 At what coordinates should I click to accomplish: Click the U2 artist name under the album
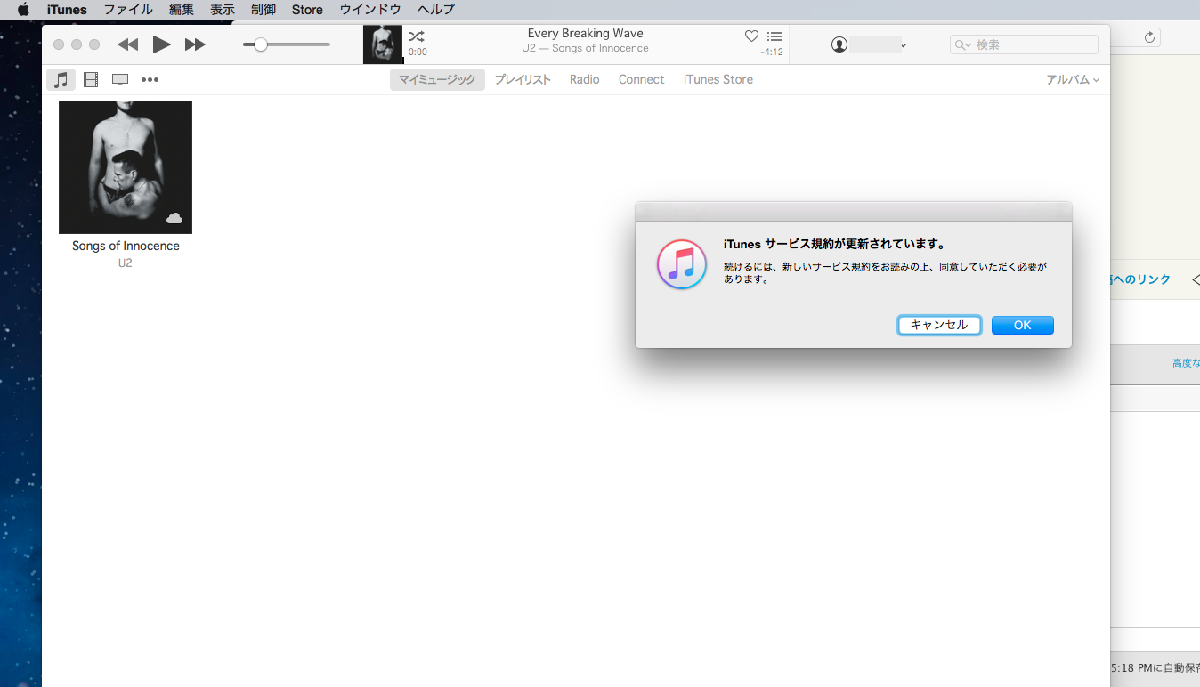126,263
